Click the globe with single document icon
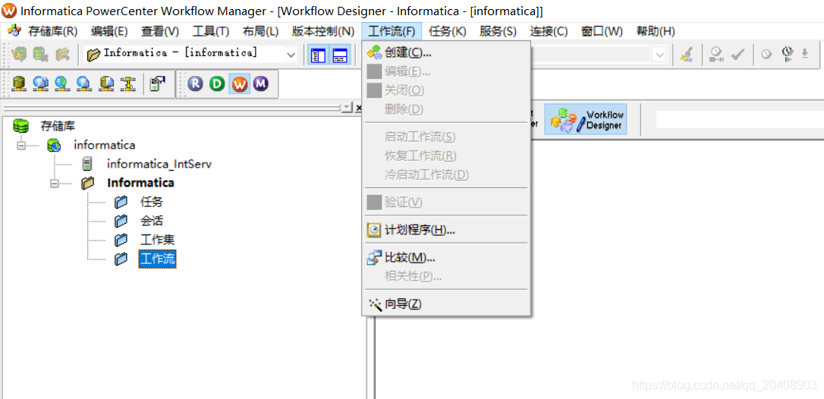Screen dimensions: 824x399 pyautogui.click(x=83, y=83)
